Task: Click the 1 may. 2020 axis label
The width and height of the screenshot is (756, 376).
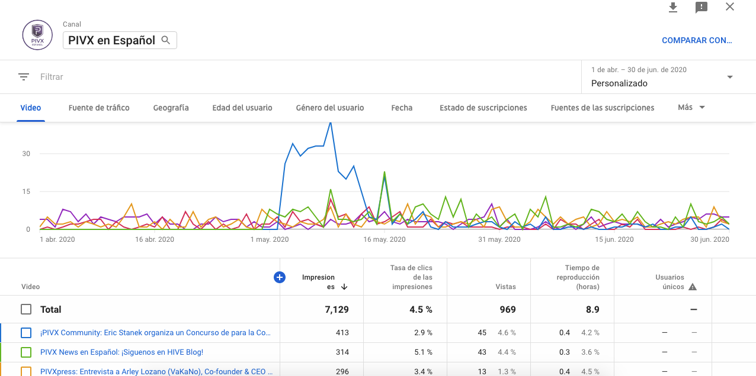Action: (x=270, y=239)
